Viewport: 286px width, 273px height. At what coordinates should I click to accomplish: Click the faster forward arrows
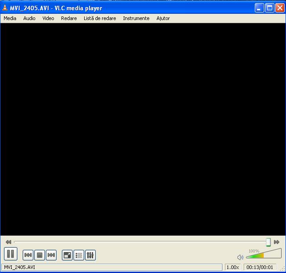click(277, 242)
